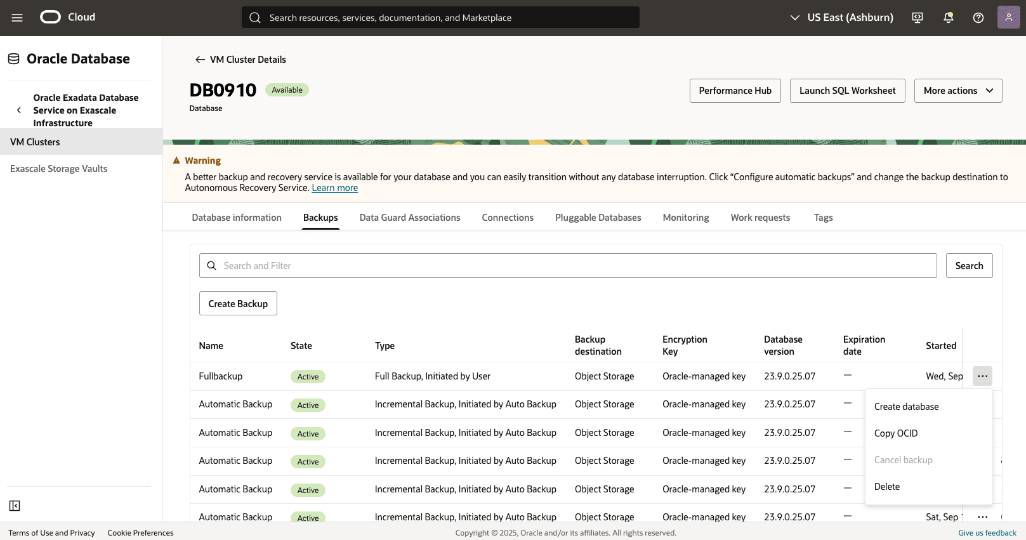Click the DB0910 database title
The height and width of the screenshot is (540, 1026).
pos(223,90)
